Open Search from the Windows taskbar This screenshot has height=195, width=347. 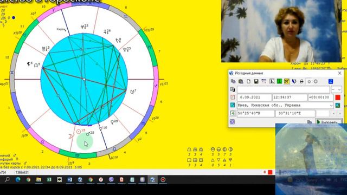[x=7, y=179]
